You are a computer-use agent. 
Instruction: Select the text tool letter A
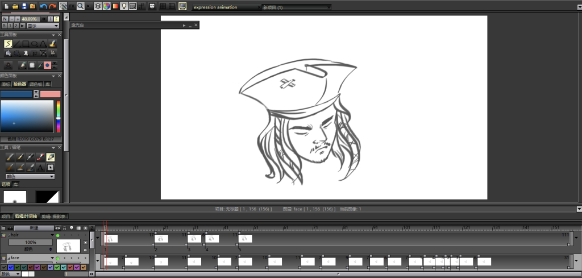click(x=40, y=167)
